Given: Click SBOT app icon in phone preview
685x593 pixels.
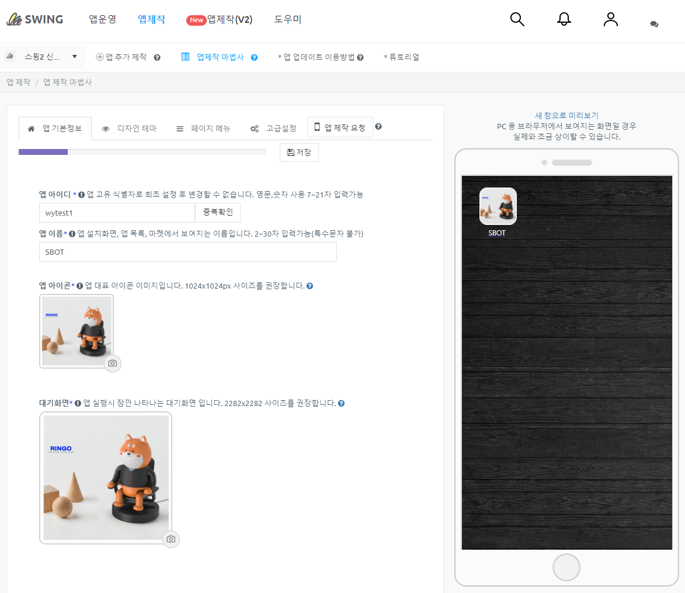Looking at the screenshot, I should [x=498, y=206].
